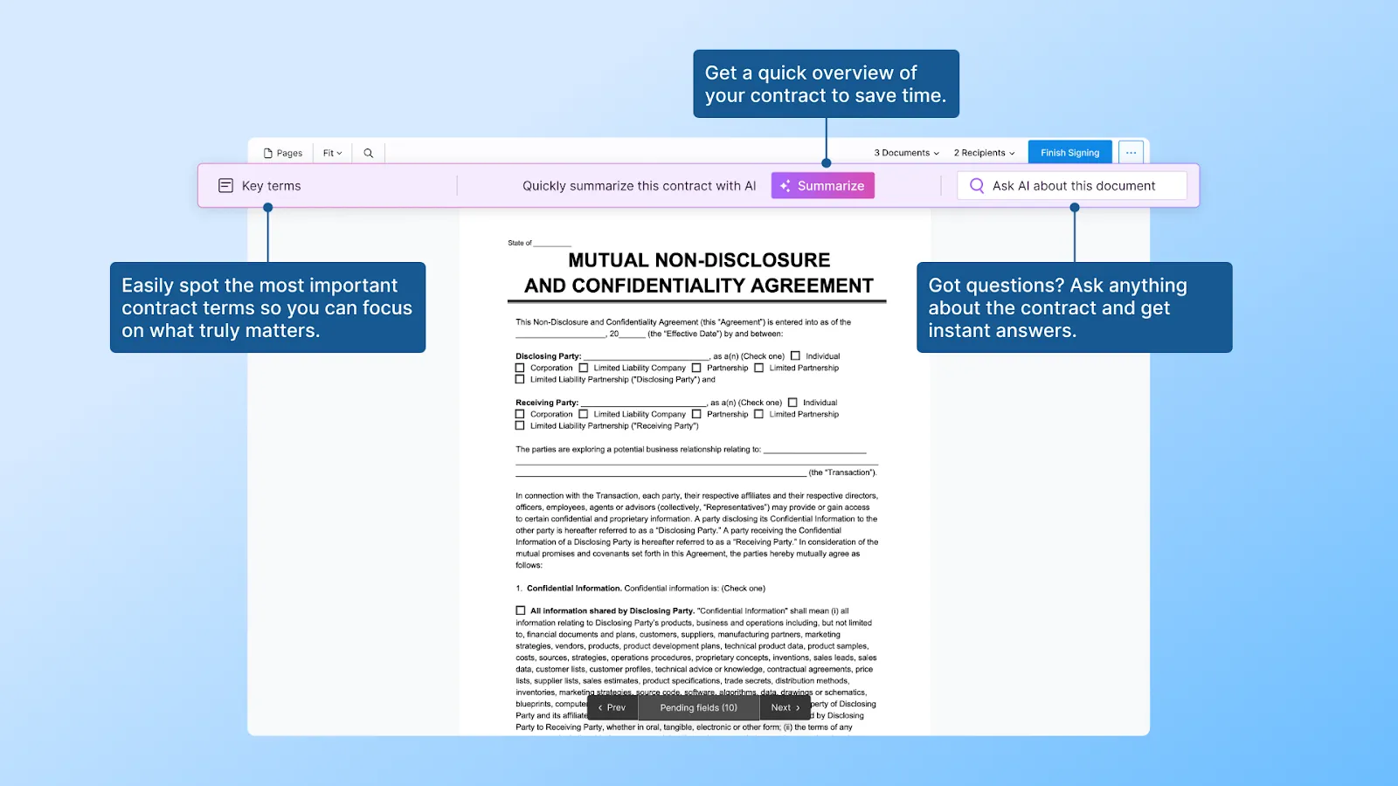Check Limited Liability Partnership ("Receiving Party") box
This screenshot has width=1398, height=786.
[520, 425]
